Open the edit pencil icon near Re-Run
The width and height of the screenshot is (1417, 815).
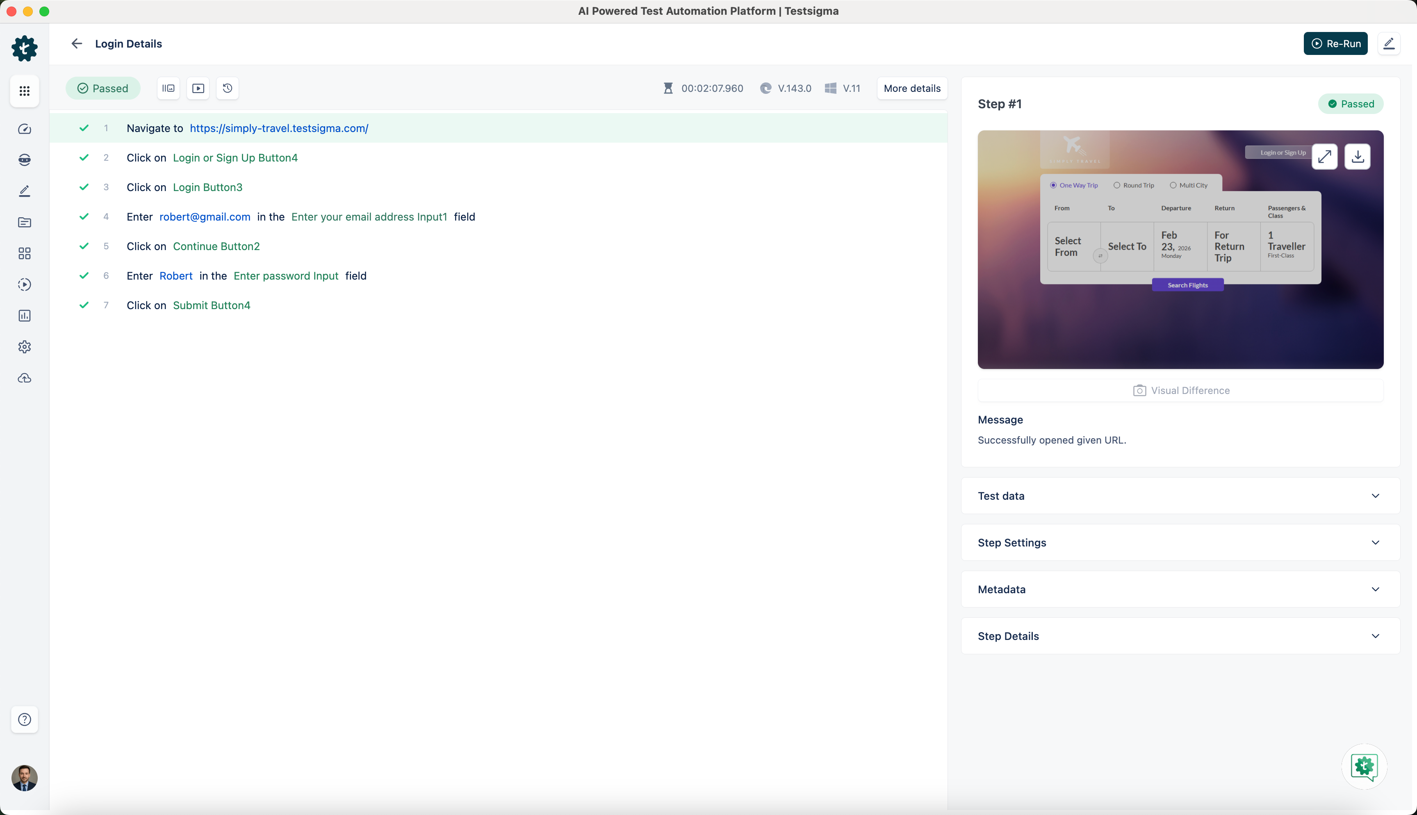click(1390, 43)
